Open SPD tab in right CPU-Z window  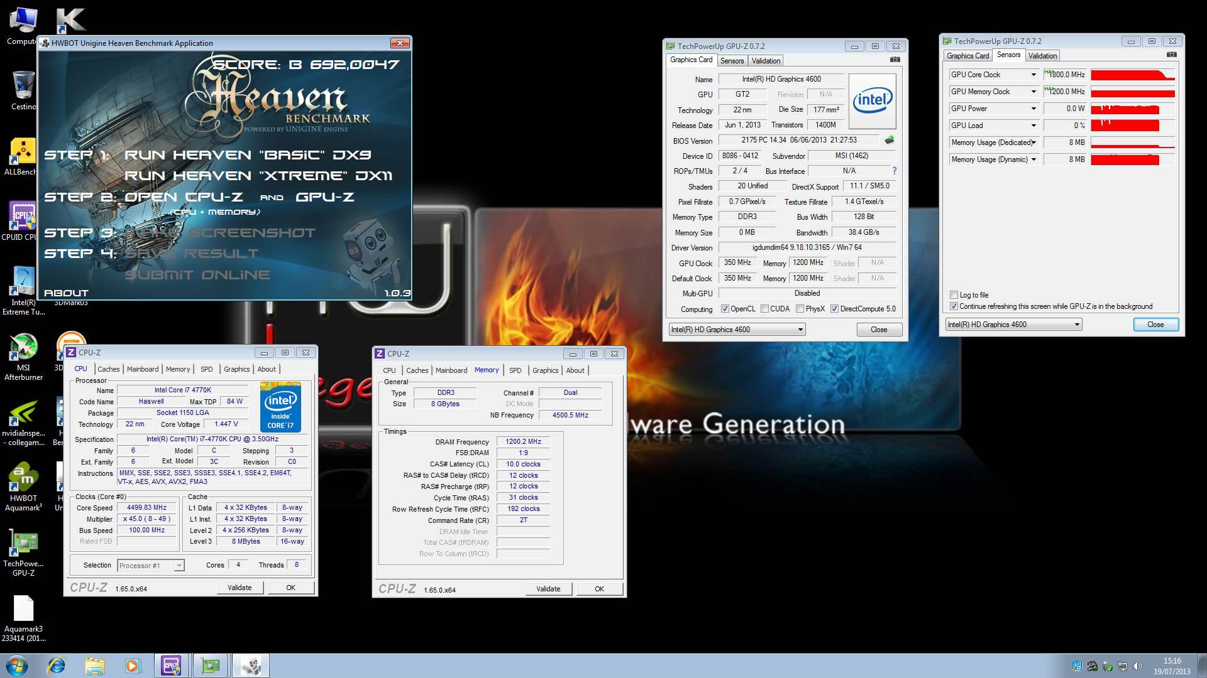pyautogui.click(x=515, y=370)
